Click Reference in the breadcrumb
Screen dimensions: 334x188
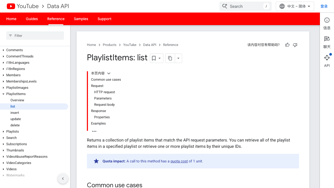click(x=171, y=45)
